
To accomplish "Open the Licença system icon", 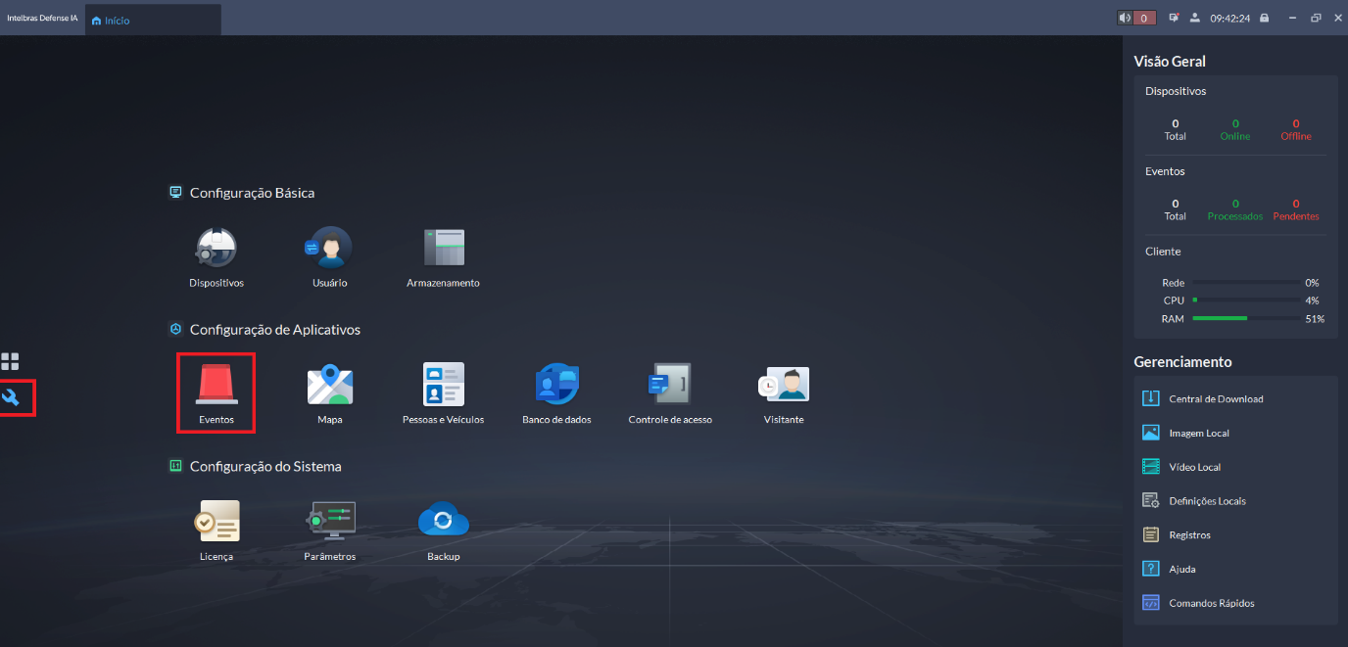I will click(x=216, y=522).
